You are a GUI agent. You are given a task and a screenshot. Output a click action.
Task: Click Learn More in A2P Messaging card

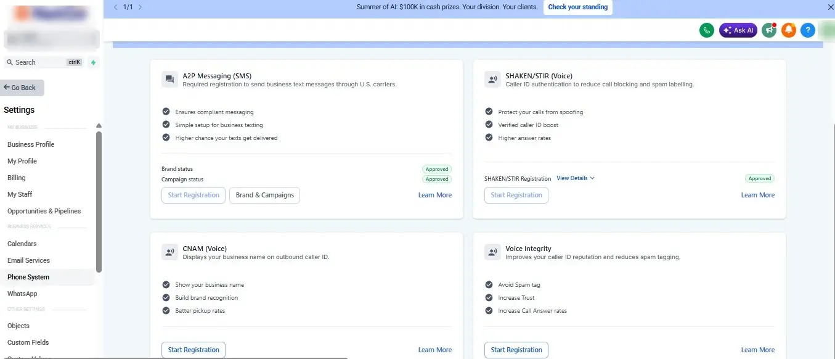435,195
